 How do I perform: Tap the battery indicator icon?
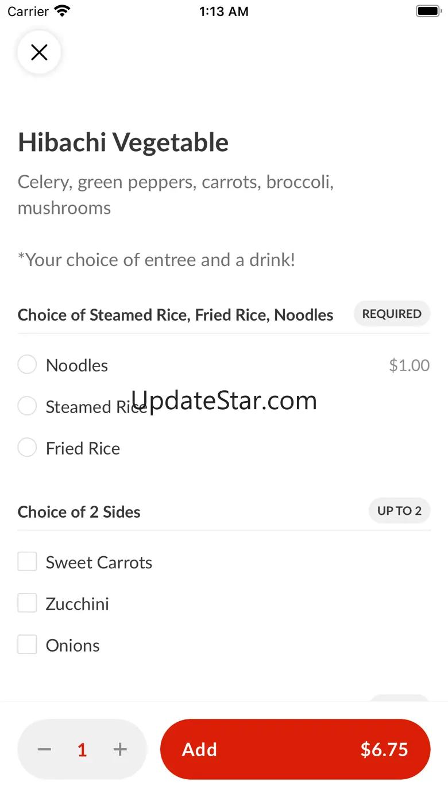tap(428, 11)
